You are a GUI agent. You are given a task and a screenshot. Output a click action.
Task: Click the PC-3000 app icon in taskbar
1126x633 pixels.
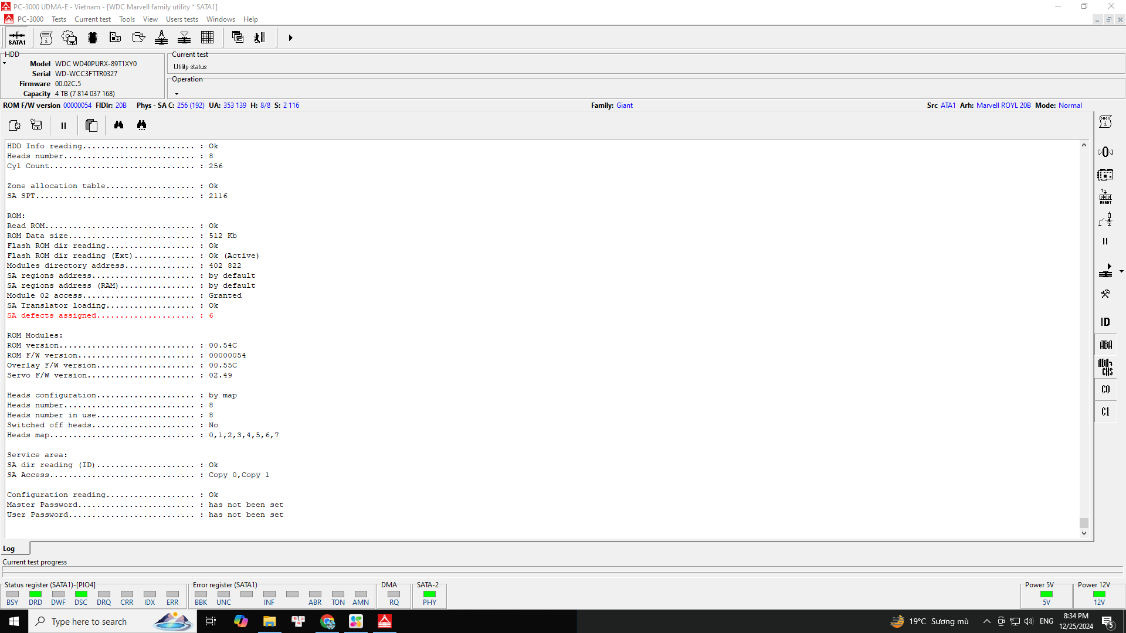pos(385,621)
